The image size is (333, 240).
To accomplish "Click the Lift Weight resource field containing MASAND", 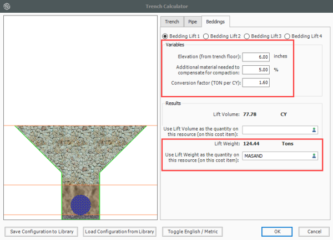I will (x=276, y=156).
